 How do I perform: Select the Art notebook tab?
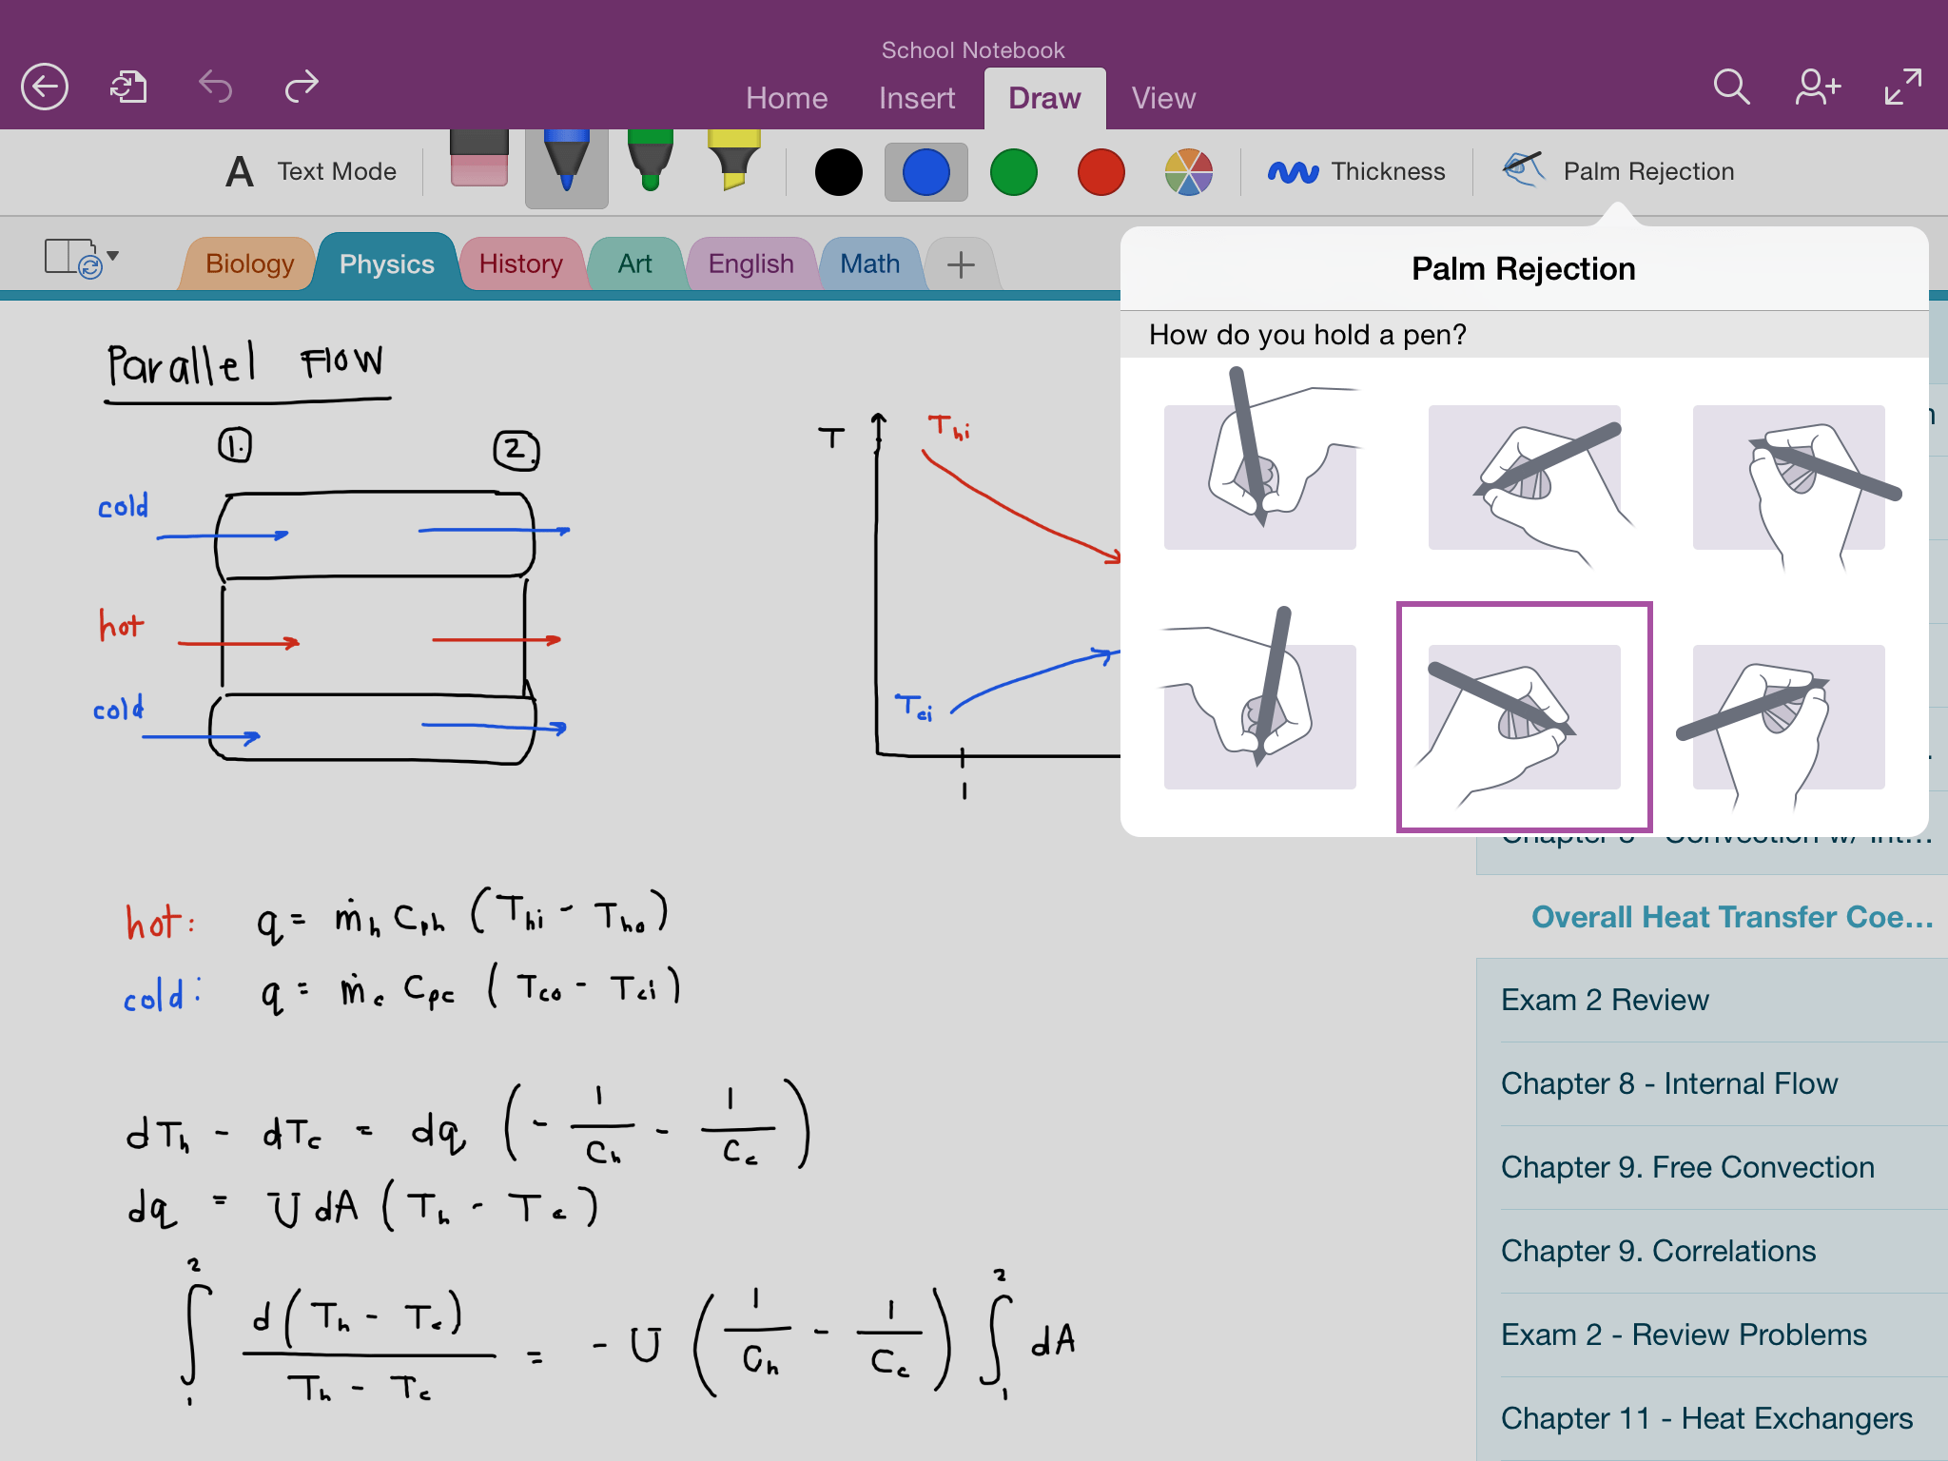pos(633,261)
